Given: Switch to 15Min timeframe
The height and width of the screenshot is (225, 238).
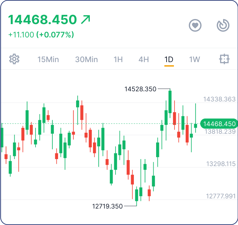Looking at the screenshot, I should 48,59.
